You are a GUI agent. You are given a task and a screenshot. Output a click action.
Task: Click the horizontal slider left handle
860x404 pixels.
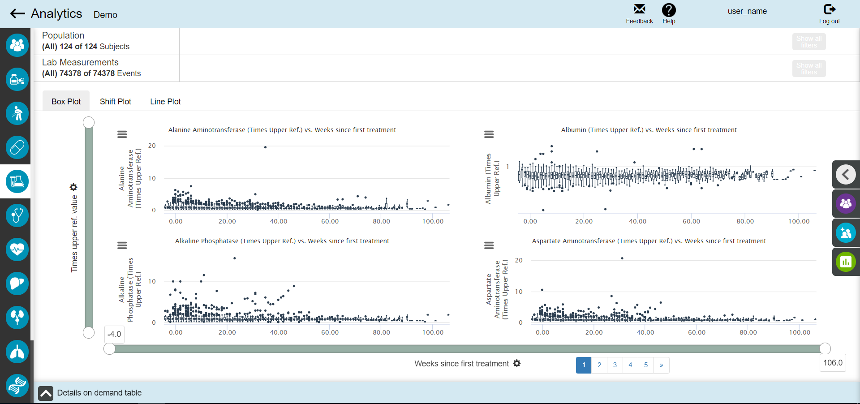(x=109, y=349)
